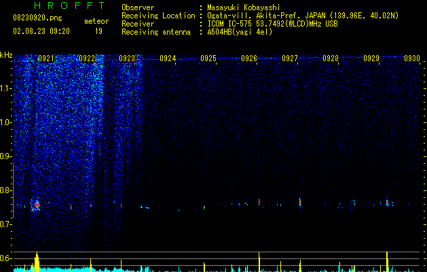Click the 0924 time marker
This screenshot has width=427, height=272.
(168, 58)
